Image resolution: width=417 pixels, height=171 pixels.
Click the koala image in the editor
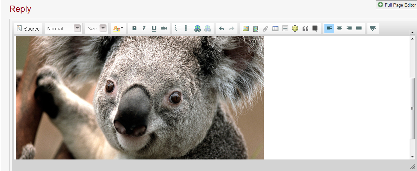click(140, 98)
